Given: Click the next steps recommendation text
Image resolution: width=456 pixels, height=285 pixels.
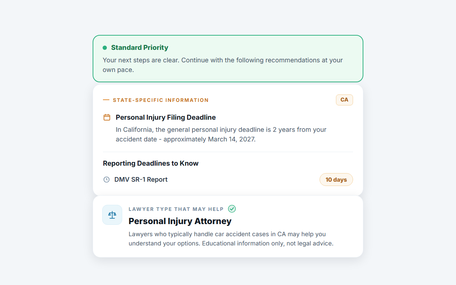Looking at the screenshot, I should click(223, 65).
